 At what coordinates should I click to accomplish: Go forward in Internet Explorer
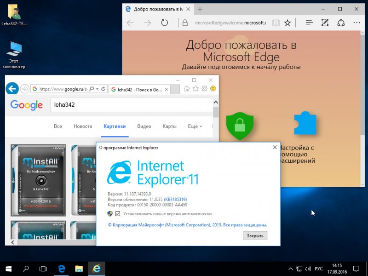25,89
